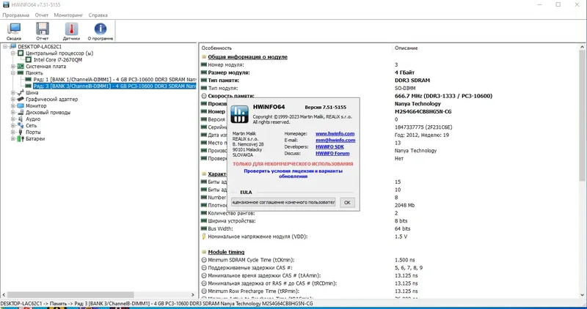Viewport: 587px width, 309px height.
Task: Click the Дисковый приводы drive icon
Action: [21, 113]
